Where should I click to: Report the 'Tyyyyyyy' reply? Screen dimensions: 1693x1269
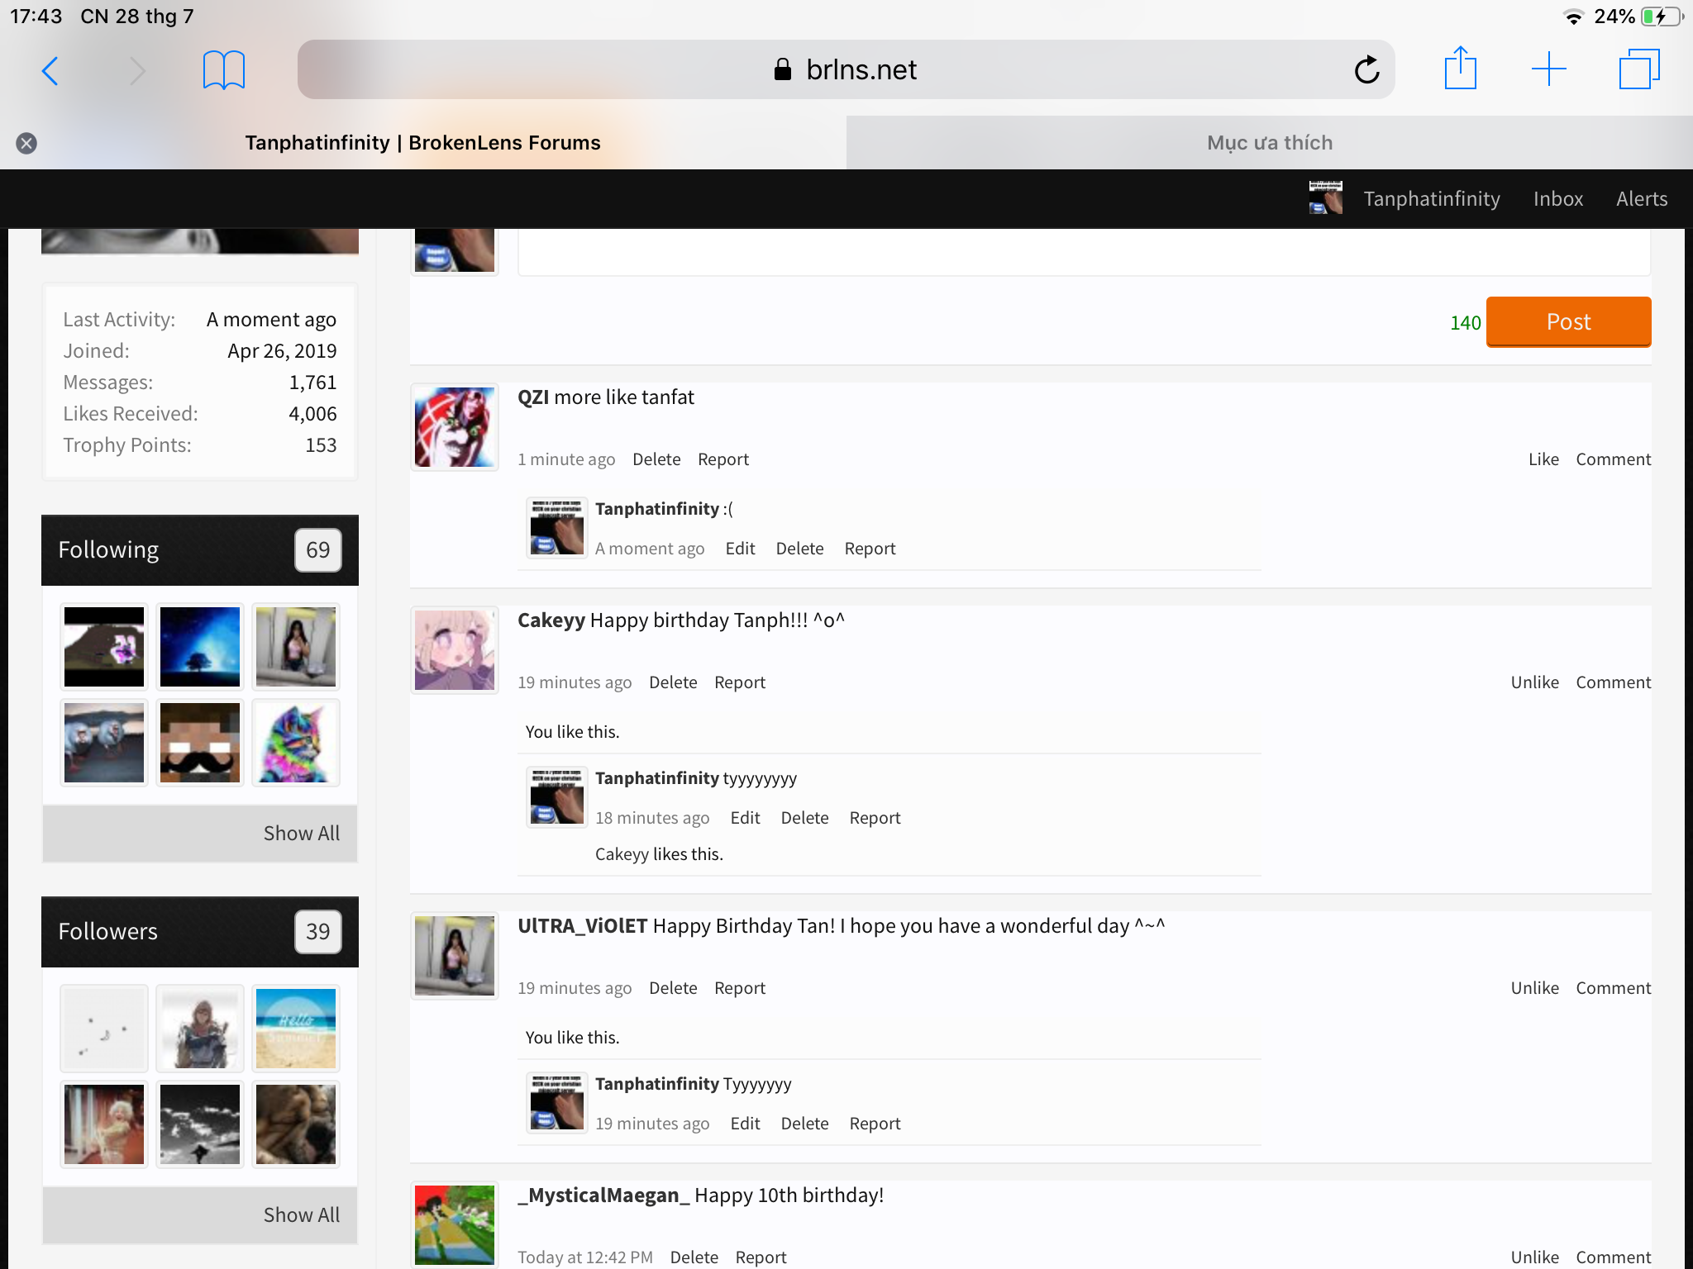coord(875,1124)
